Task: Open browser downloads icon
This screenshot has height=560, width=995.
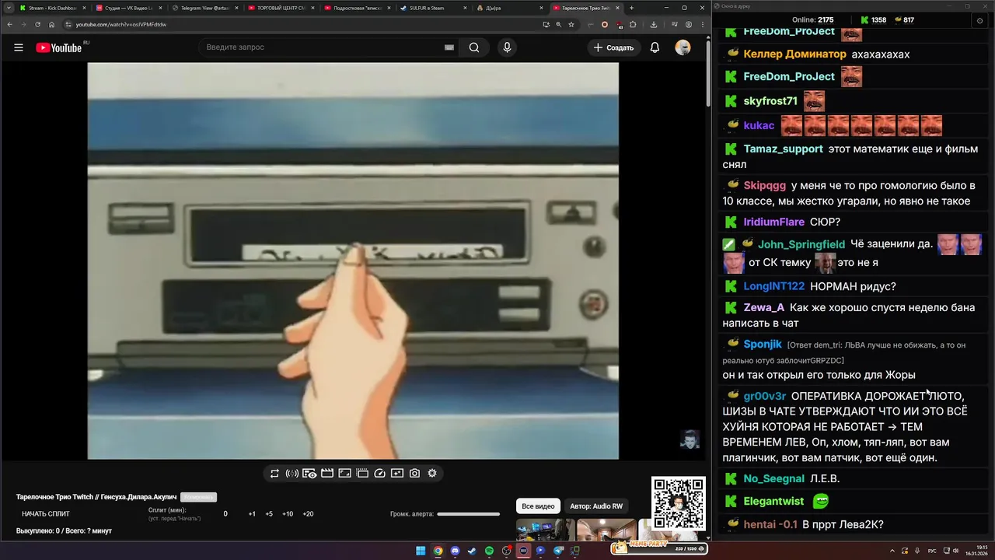Action: pos(654,24)
